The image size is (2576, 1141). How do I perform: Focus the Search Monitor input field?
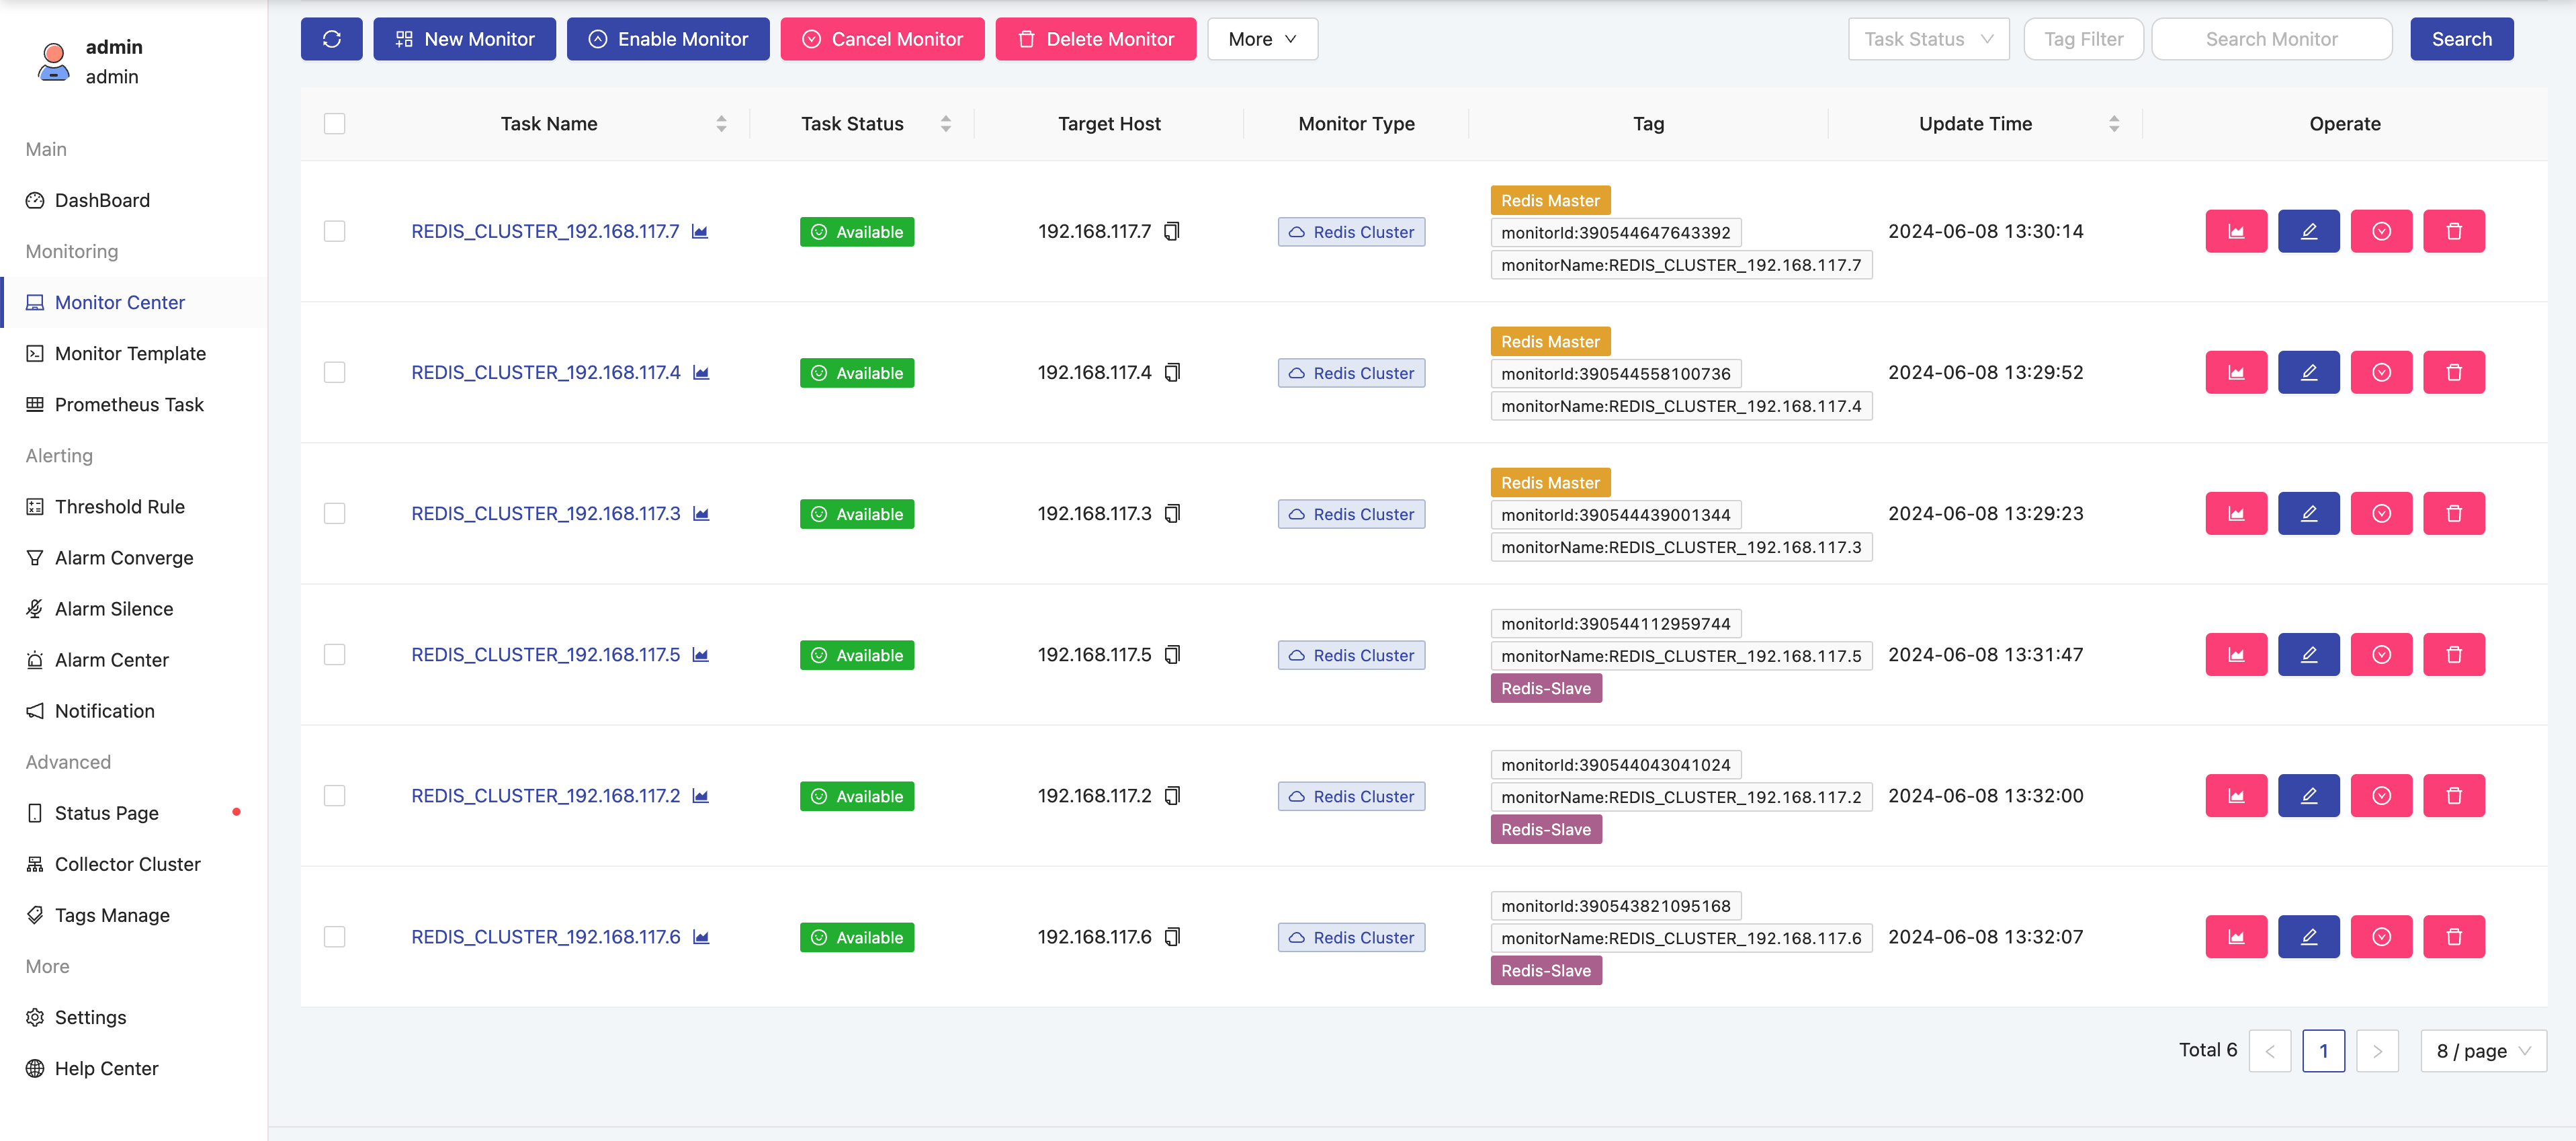pyautogui.click(x=2271, y=39)
